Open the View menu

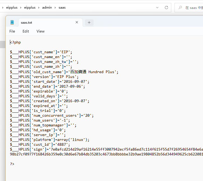[40, 31]
